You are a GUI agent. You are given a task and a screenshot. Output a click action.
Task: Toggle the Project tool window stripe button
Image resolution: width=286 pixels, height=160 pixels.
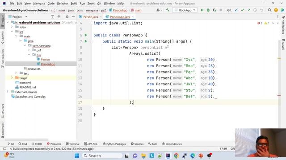coord(3,21)
